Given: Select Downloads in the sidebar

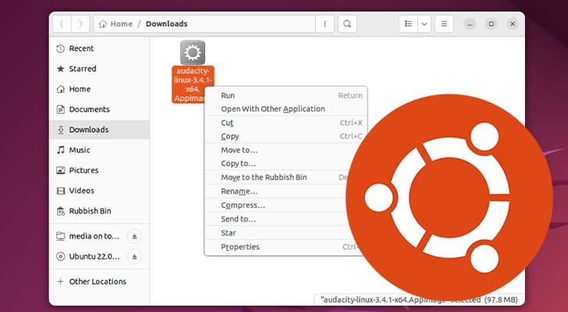Looking at the screenshot, I should point(99,129).
